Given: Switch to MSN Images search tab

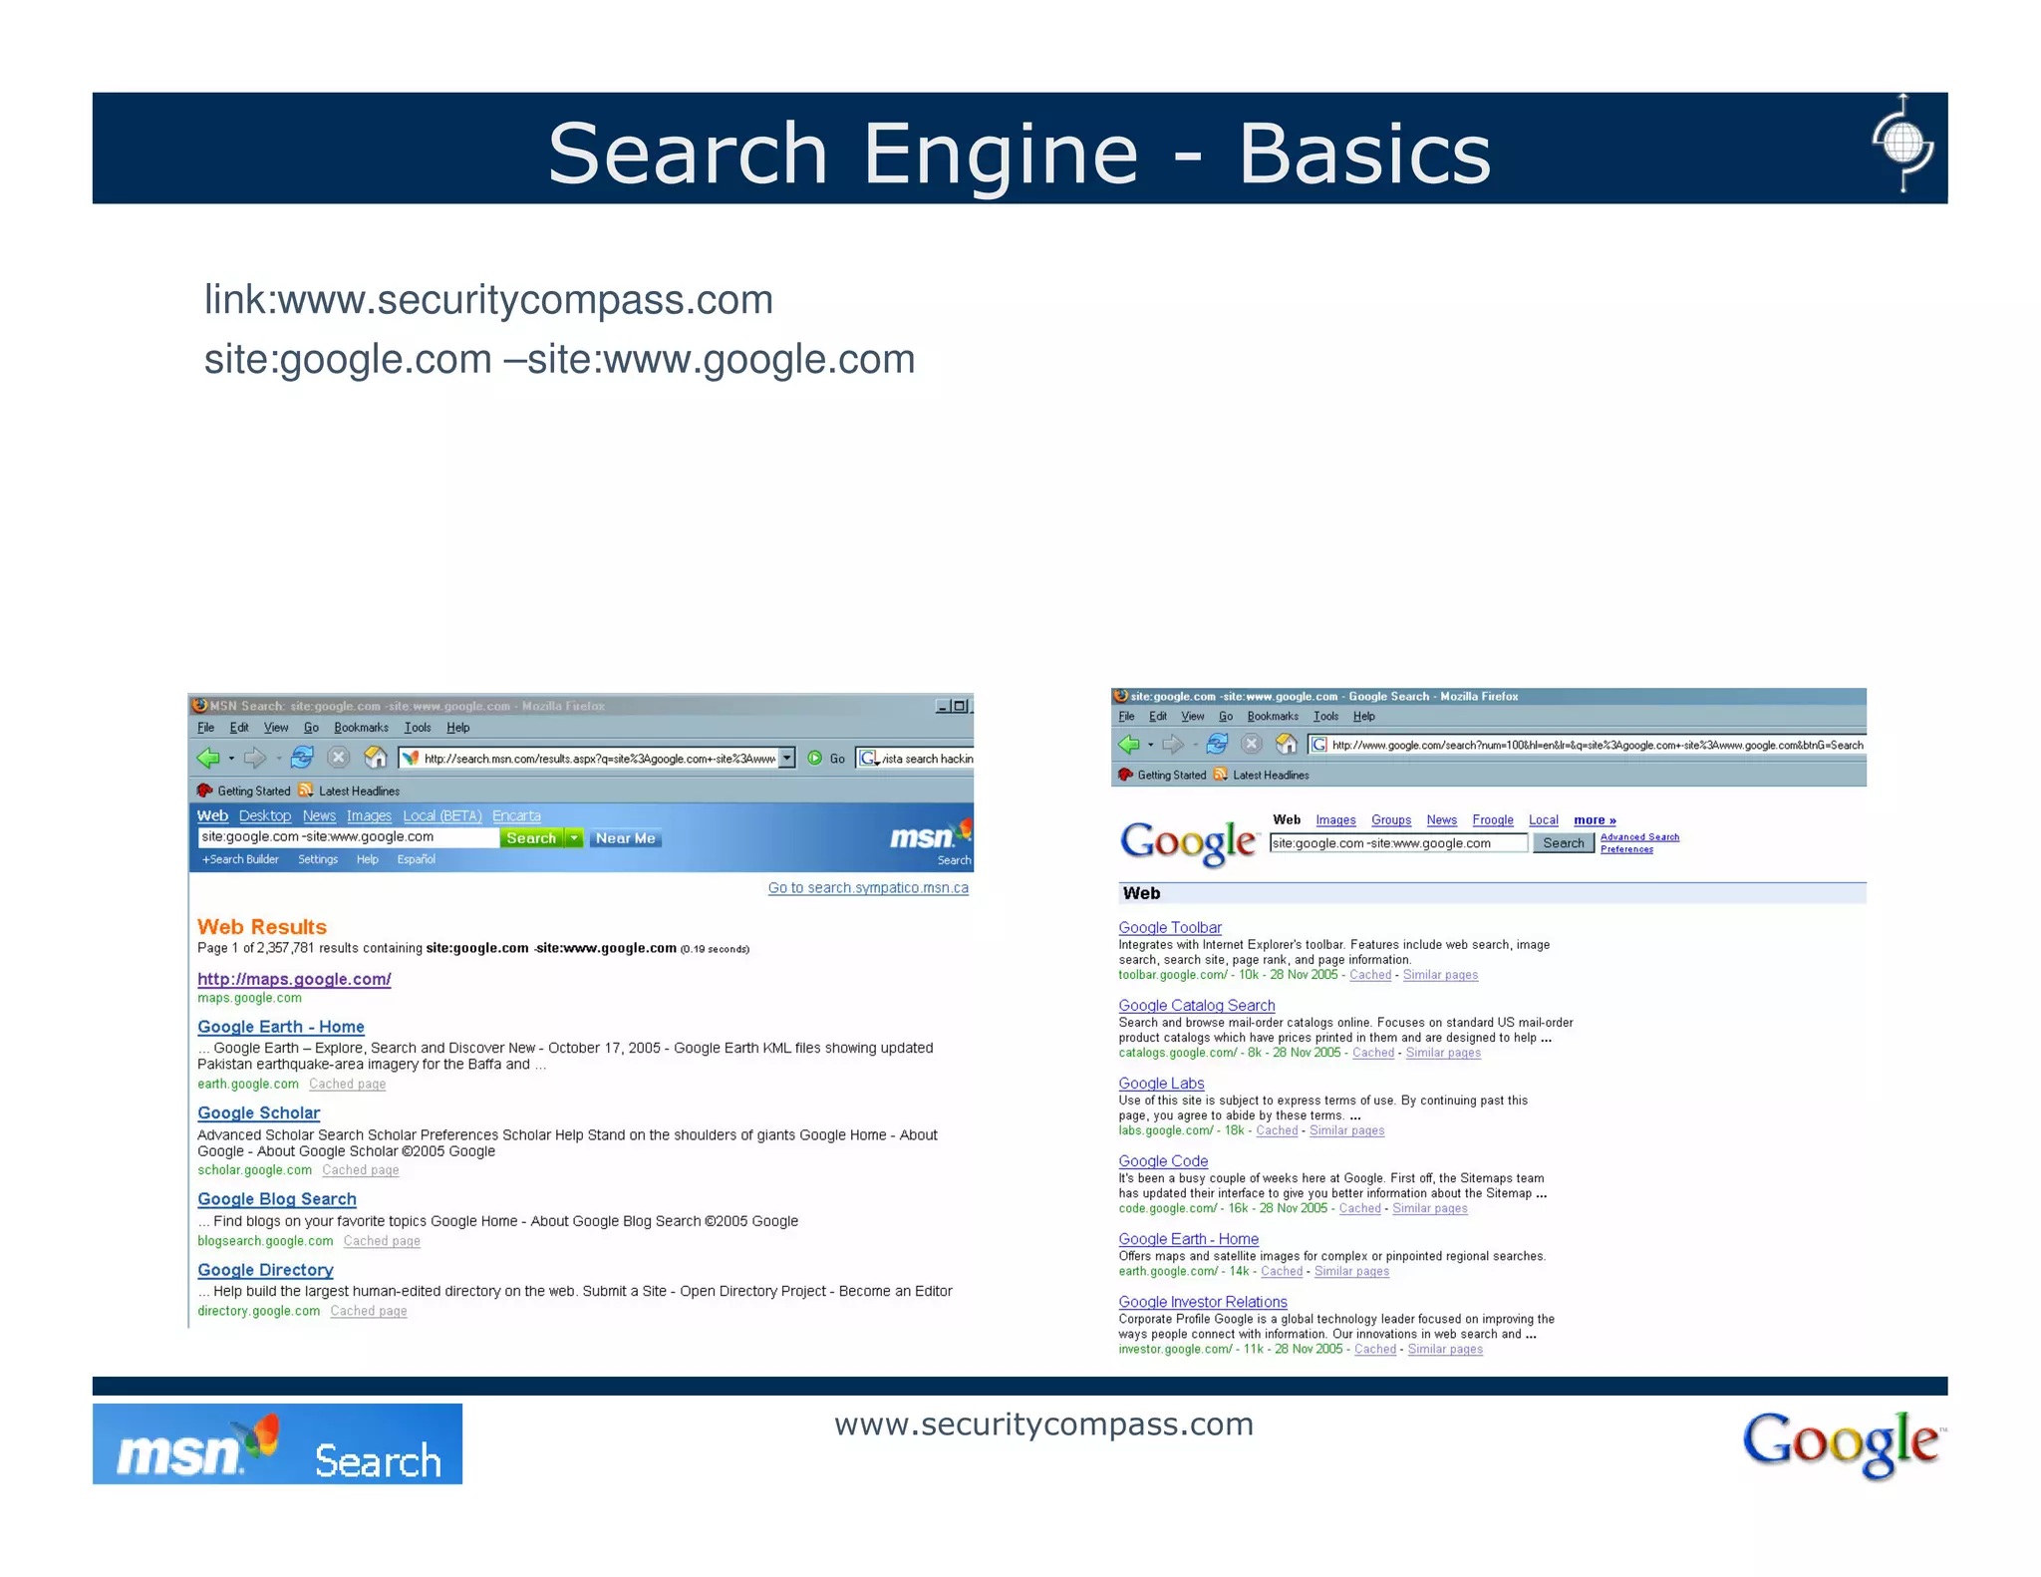Looking at the screenshot, I should [369, 815].
